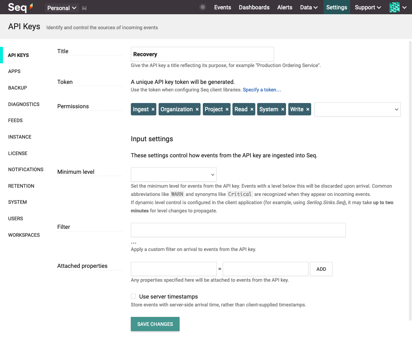Remove the Write permission tag
Screen dimensions: 412x342
coord(308,109)
